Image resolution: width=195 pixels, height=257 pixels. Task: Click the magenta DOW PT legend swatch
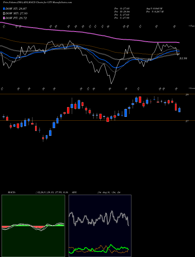pos(4,18)
